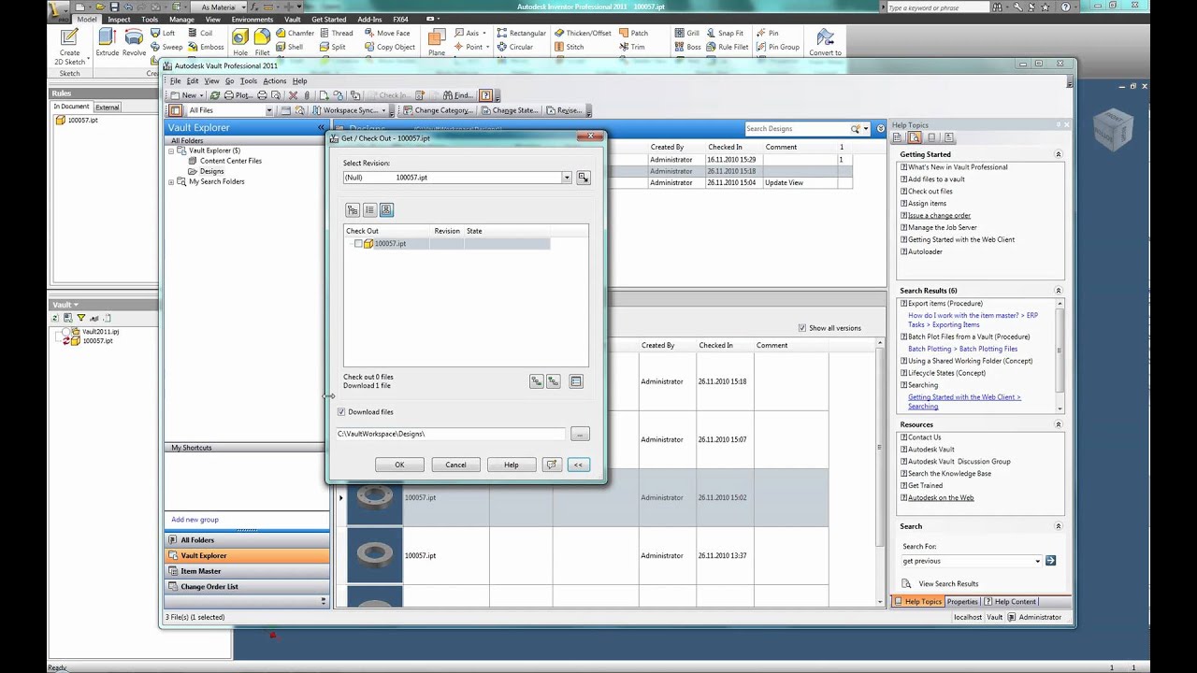The width and height of the screenshot is (1197, 673).
Task: Click the collapse << button in dialog
Action: click(578, 465)
